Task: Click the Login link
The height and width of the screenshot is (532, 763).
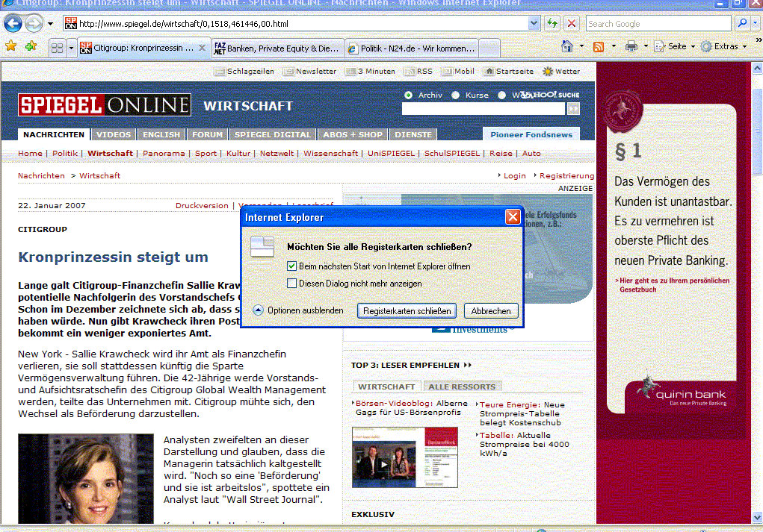Action: (x=514, y=175)
